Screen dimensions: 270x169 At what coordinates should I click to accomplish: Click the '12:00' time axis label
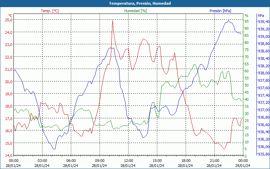click(129, 161)
